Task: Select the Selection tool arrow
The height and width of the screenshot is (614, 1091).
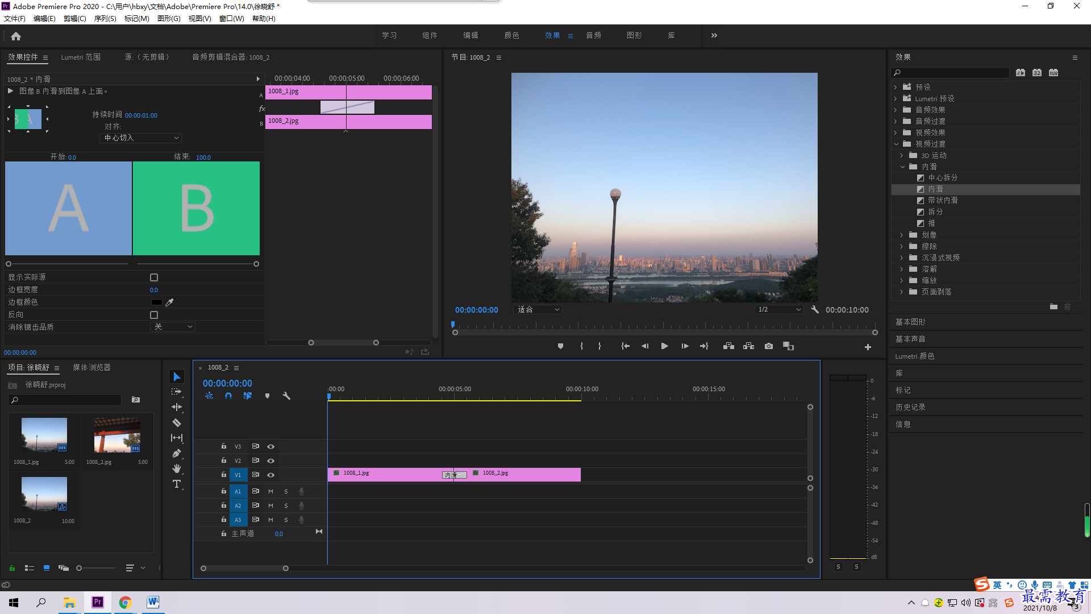Action: (177, 377)
